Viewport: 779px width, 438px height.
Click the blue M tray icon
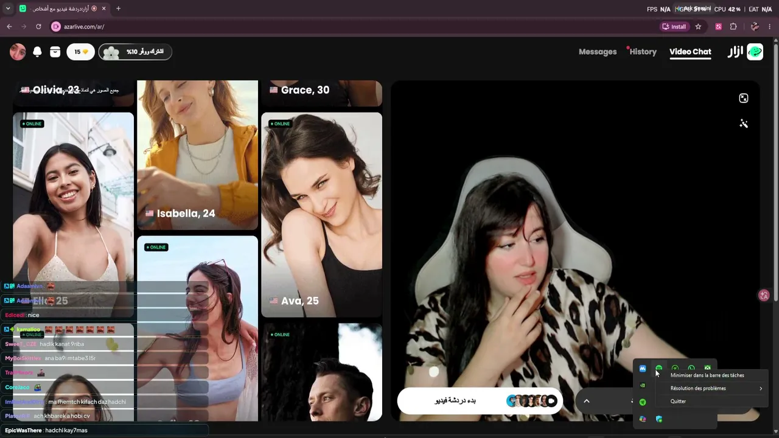(643, 369)
